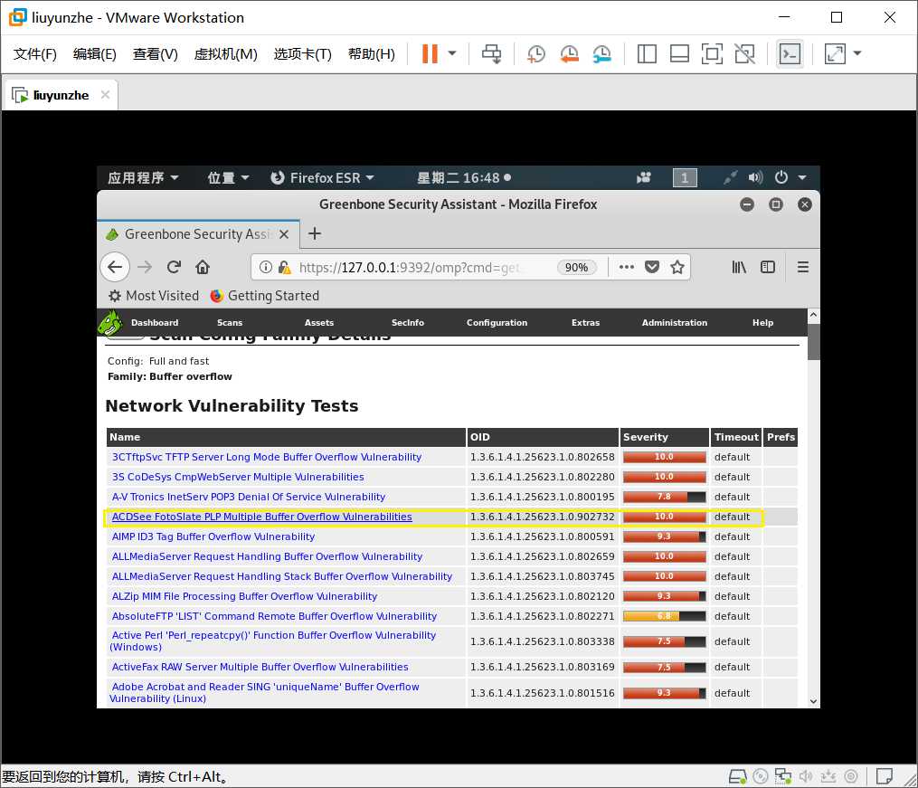This screenshot has width=918, height=788.
Task: Click the volume speaker icon in GNOME top bar
Action: pos(755,177)
